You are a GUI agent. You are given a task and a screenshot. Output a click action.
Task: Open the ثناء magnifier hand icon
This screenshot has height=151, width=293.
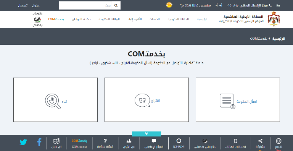click(x=53, y=101)
